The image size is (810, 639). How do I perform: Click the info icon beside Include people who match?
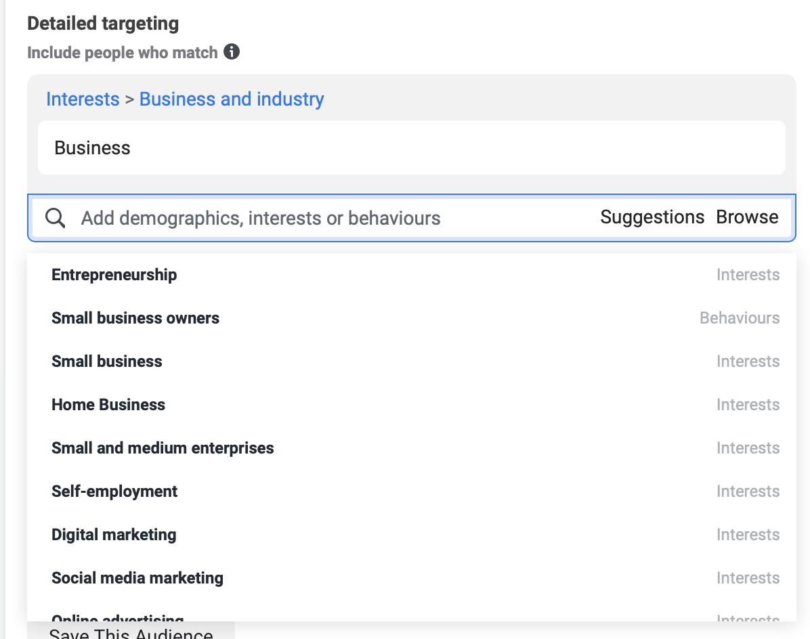[232, 52]
